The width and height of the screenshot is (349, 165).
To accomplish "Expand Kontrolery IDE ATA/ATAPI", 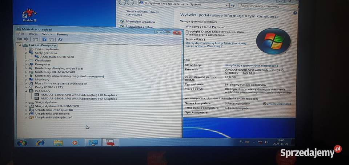I will (x=26, y=72).
